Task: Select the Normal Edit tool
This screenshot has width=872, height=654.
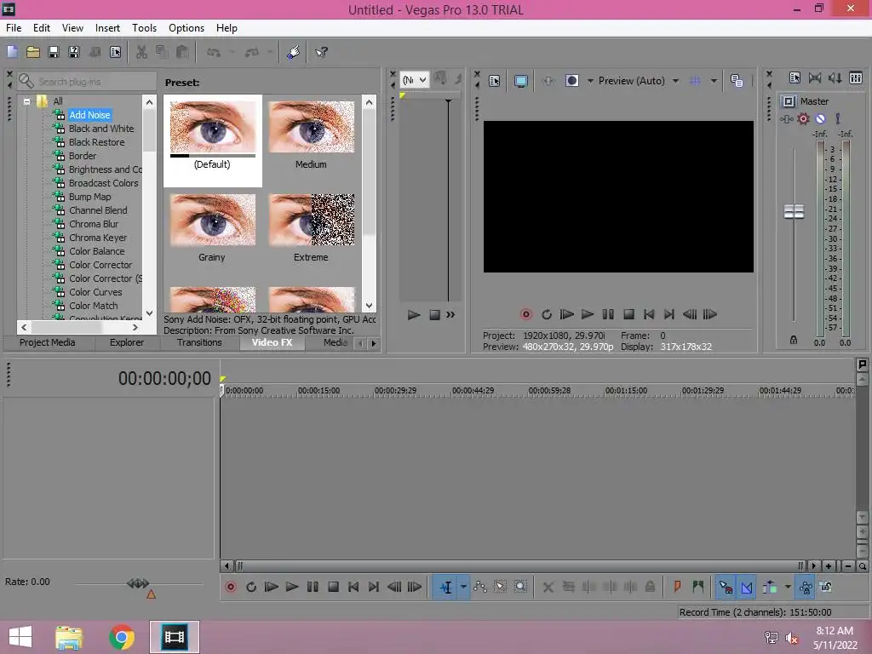Action: pyautogui.click(x=445, y=588)
